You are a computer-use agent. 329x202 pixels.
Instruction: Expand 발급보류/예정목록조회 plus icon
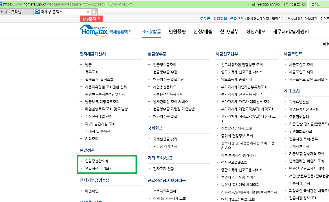81,101
